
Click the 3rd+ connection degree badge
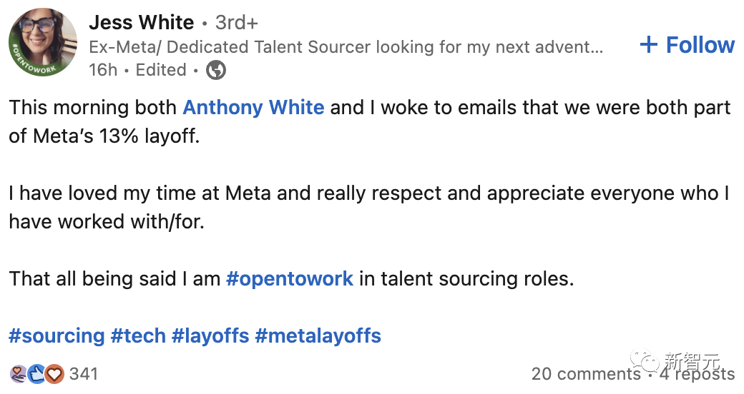pos(237,23)
